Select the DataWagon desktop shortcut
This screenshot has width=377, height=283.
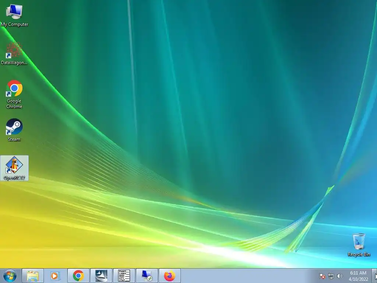point(14,53)
